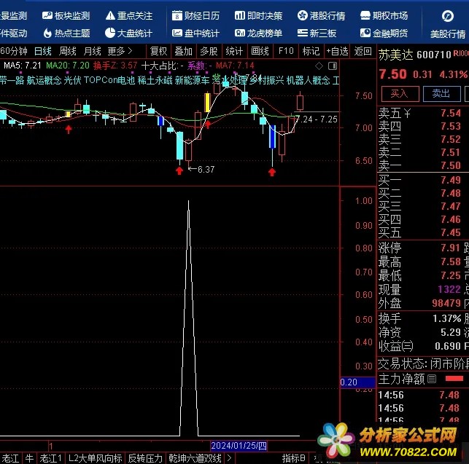Select the 乾坤六道双线 indicator tab

(195, 458)
